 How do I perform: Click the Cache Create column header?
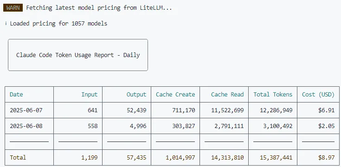(175, 94)
